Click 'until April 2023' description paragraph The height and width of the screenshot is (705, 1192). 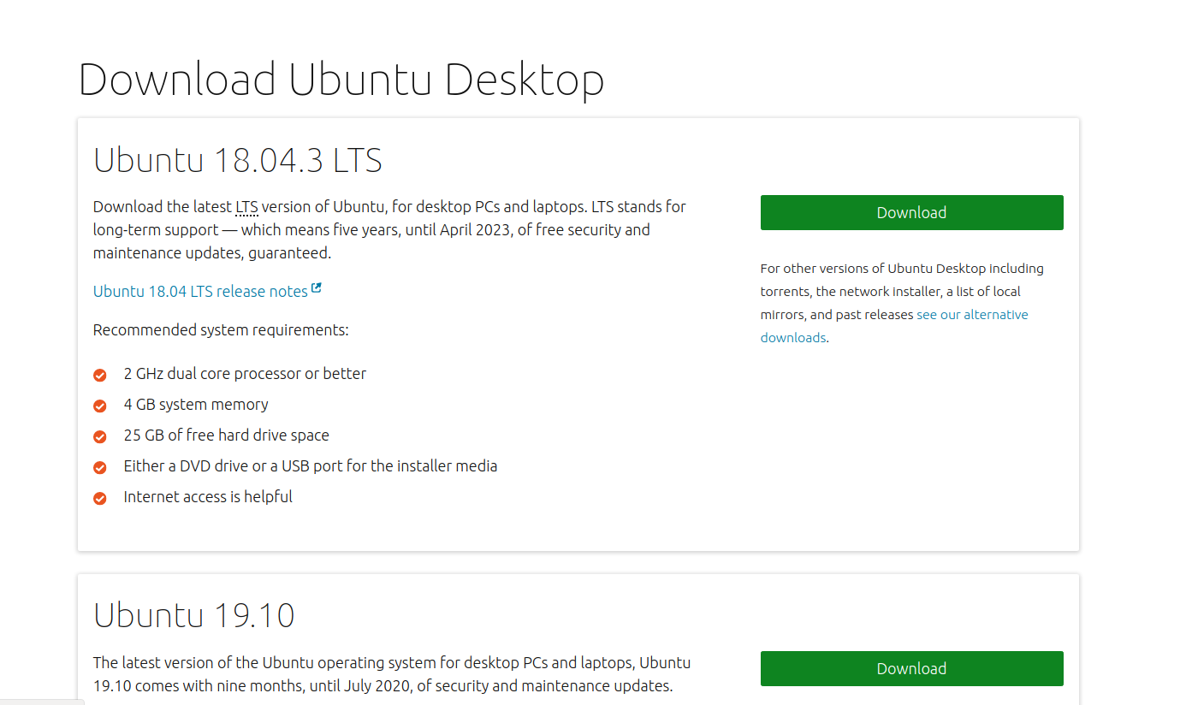point(389,230)
